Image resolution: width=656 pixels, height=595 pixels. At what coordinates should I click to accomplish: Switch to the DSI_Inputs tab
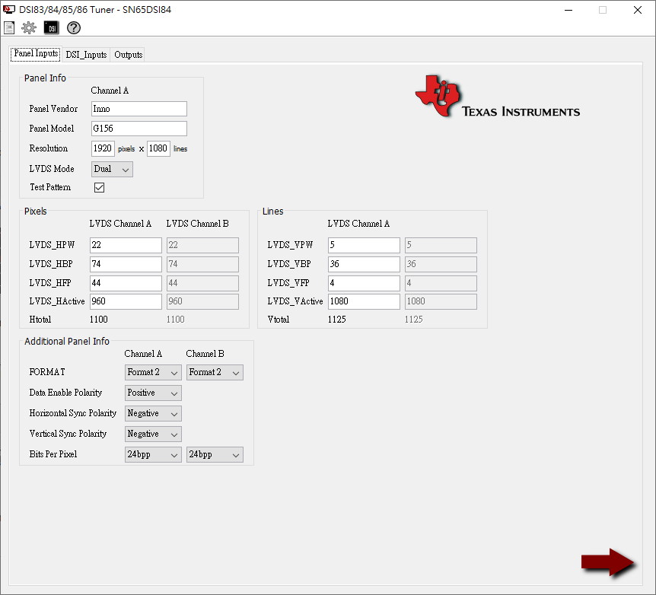[86, 55]
